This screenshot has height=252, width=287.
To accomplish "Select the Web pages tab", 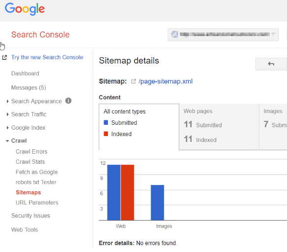I will pos(219,127).
